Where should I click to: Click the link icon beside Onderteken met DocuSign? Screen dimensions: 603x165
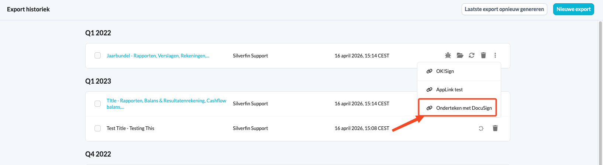429,108
